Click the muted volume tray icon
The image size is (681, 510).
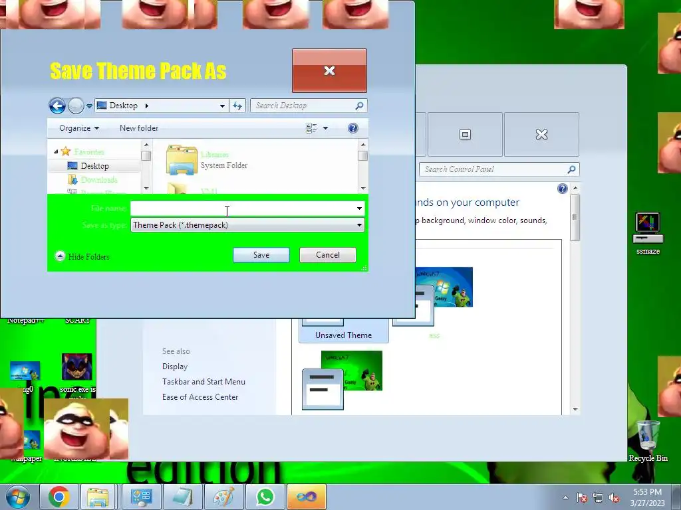click(x=614, y=497)
